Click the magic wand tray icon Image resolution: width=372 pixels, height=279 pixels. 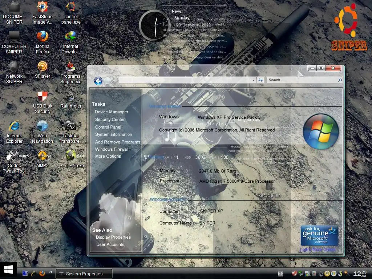point(347,274)
